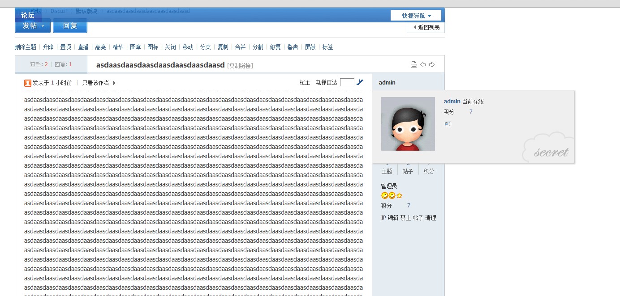Click admin name inside the popup card
Image resolution: width=620 pixels, height=296 pixels.
tap(452, 101)
